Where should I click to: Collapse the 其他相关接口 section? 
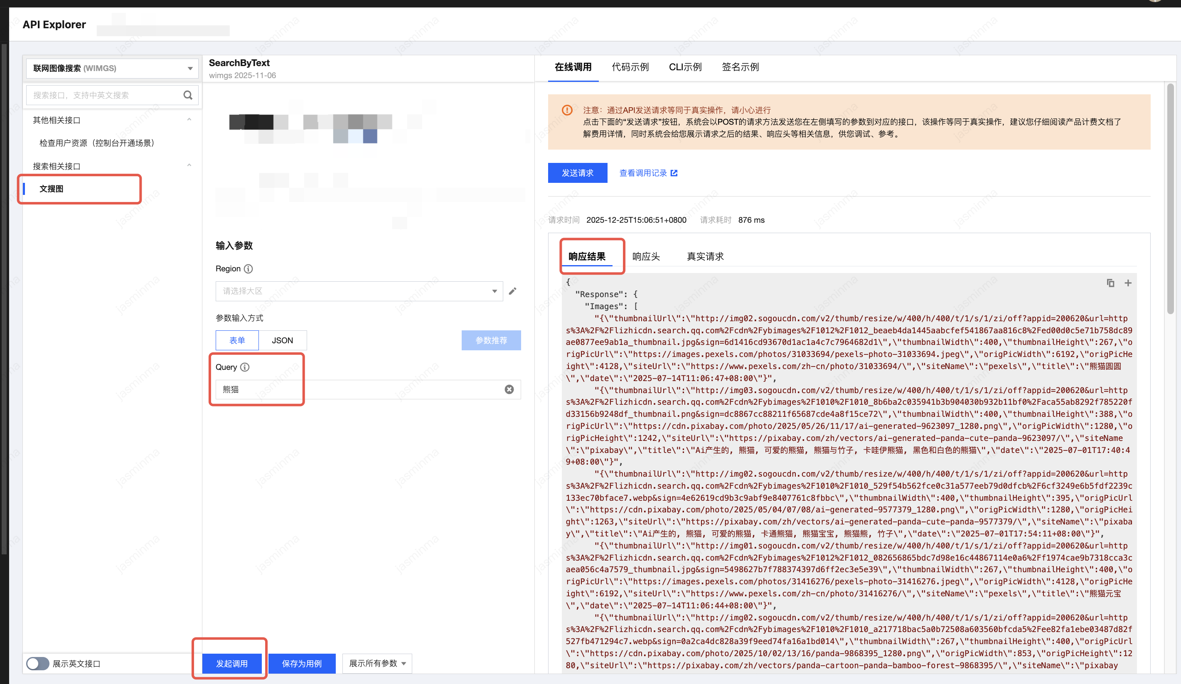[189, 120]
